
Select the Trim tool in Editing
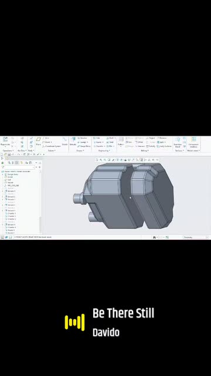point(129,142)
